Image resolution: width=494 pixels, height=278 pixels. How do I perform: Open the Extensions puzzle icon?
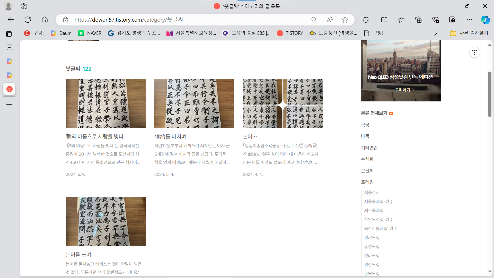366,20
